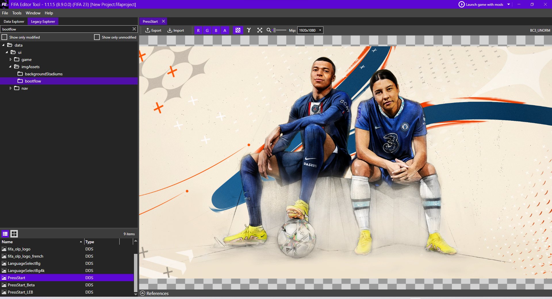Toggle the alpha (A) channel view
Screen dimensions: 552x299
225,30
